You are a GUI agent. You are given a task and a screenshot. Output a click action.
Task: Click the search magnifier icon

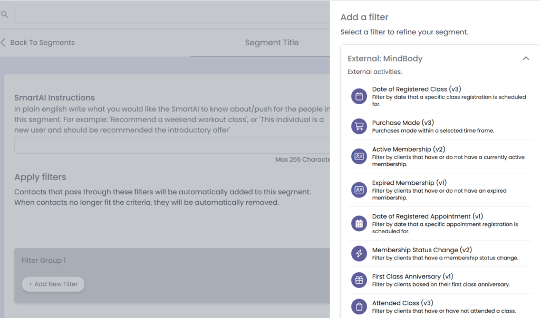[x=5, y=15]
